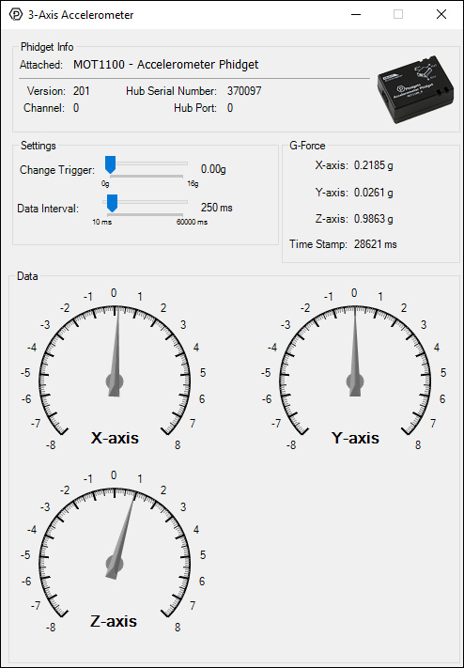Click the X-axis G-Force value 0.2185 g

click(x=374, y=165)
